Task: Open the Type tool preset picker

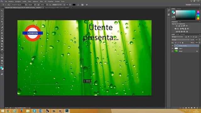Action: pyautogui.click(x=4, y=5)
